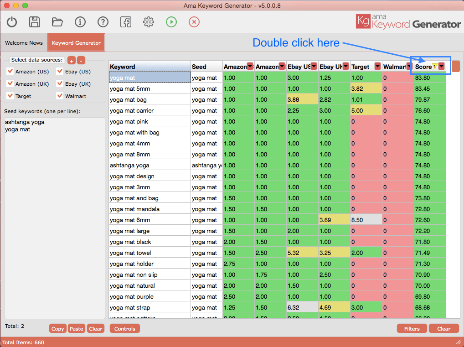Select the Keyword Generator tab
Screen dimensions: 464x347
(77, 43)
